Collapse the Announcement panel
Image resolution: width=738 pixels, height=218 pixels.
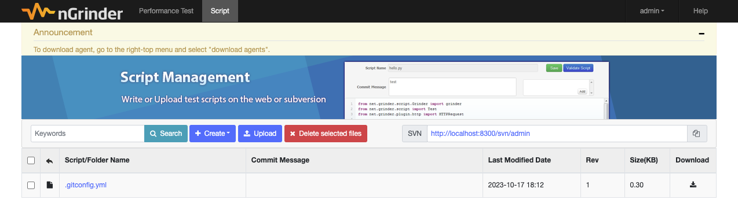click(702, 34)
